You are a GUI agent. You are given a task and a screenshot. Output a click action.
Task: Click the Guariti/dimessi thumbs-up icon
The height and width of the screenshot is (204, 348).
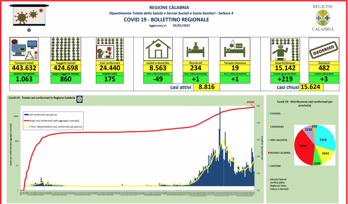pos(283,49)
